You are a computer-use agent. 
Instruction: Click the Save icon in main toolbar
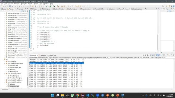[5, 6]
